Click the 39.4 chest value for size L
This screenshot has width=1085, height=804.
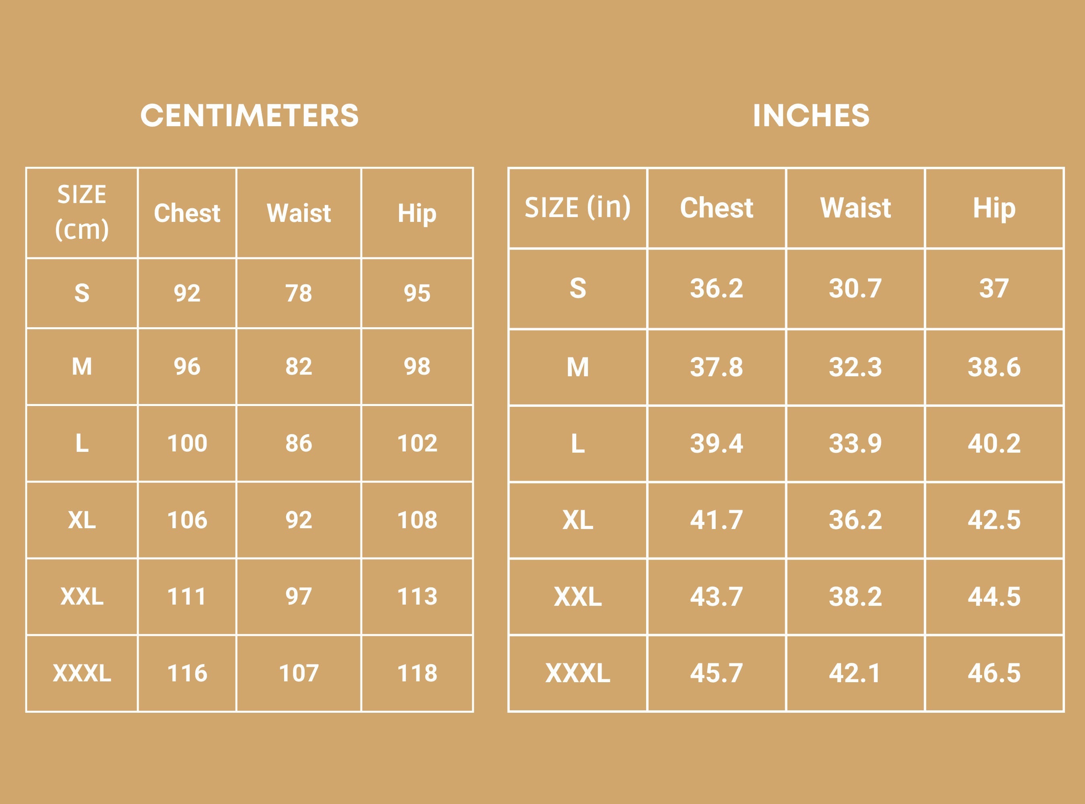tap(716, 443)
